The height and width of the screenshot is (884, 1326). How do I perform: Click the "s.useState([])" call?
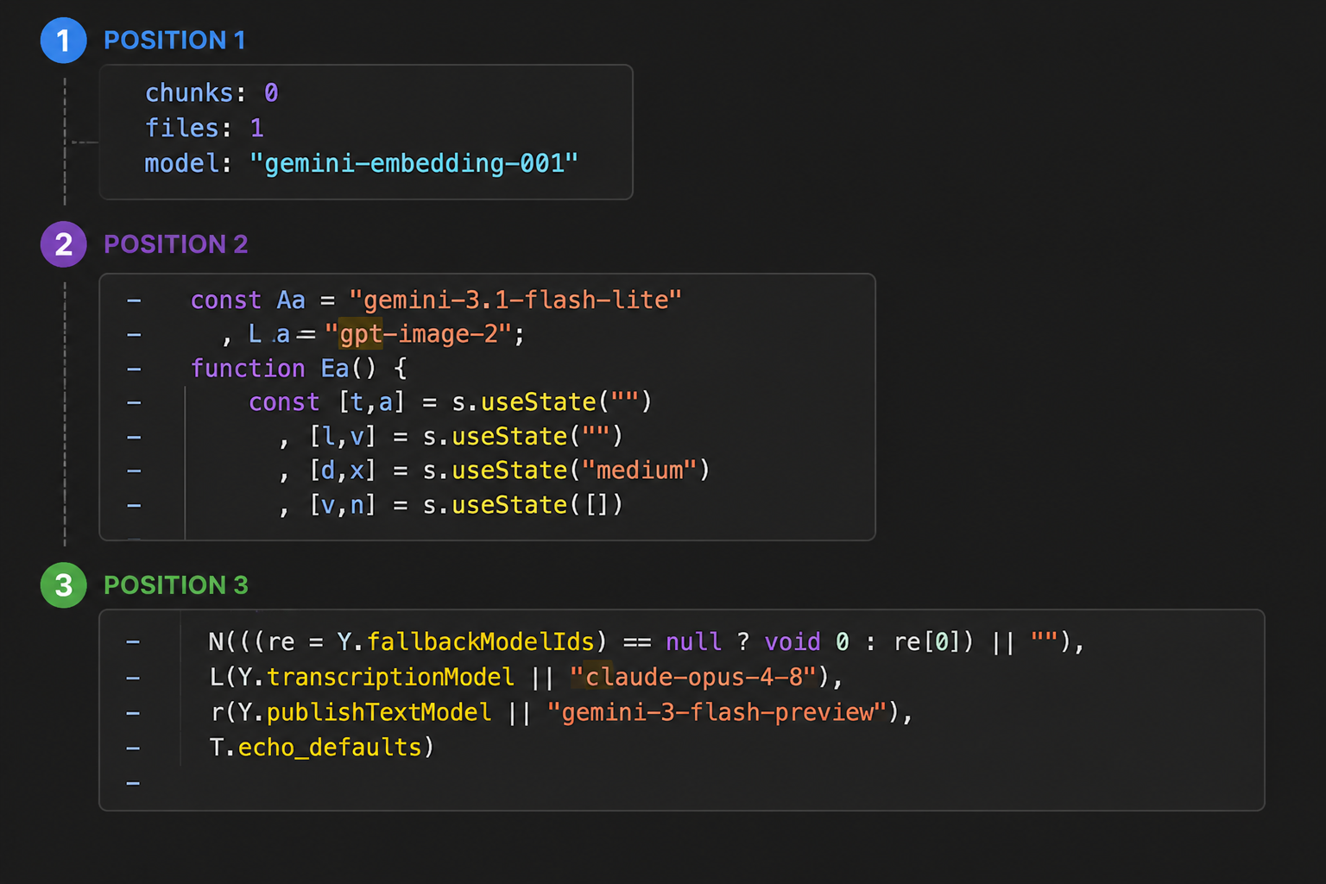(x=522, y=504)
